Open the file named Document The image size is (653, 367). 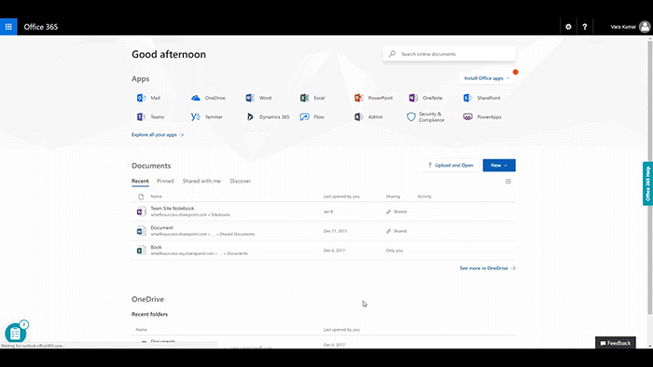(x=161, y=228)
